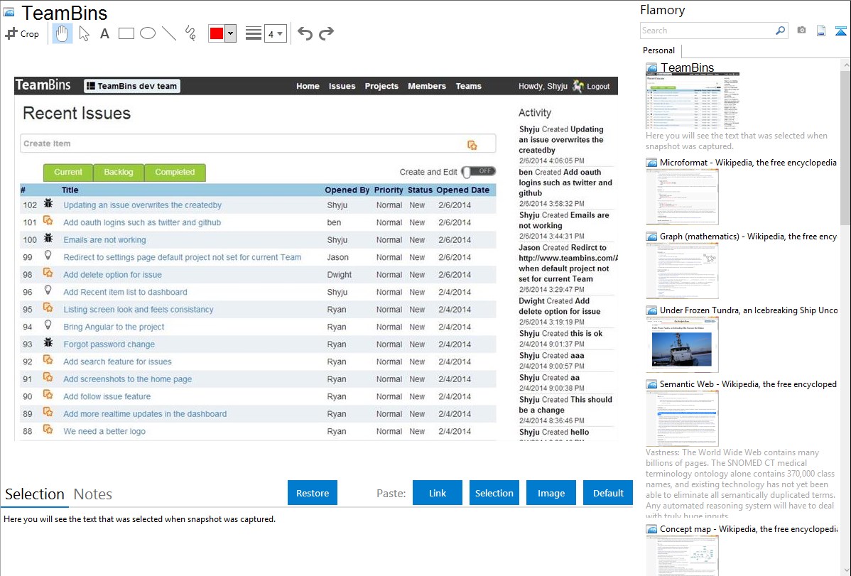Choose the freehand scribble tool

pyautogui.click(x=190, y=33)
